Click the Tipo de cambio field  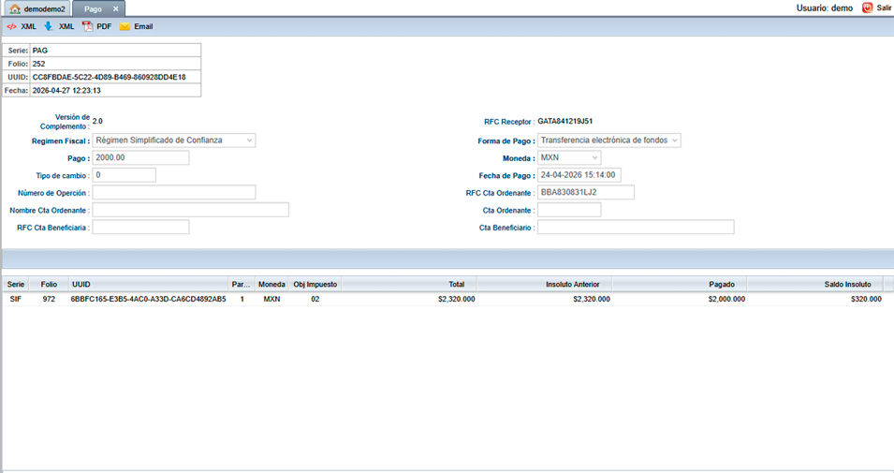124,175
